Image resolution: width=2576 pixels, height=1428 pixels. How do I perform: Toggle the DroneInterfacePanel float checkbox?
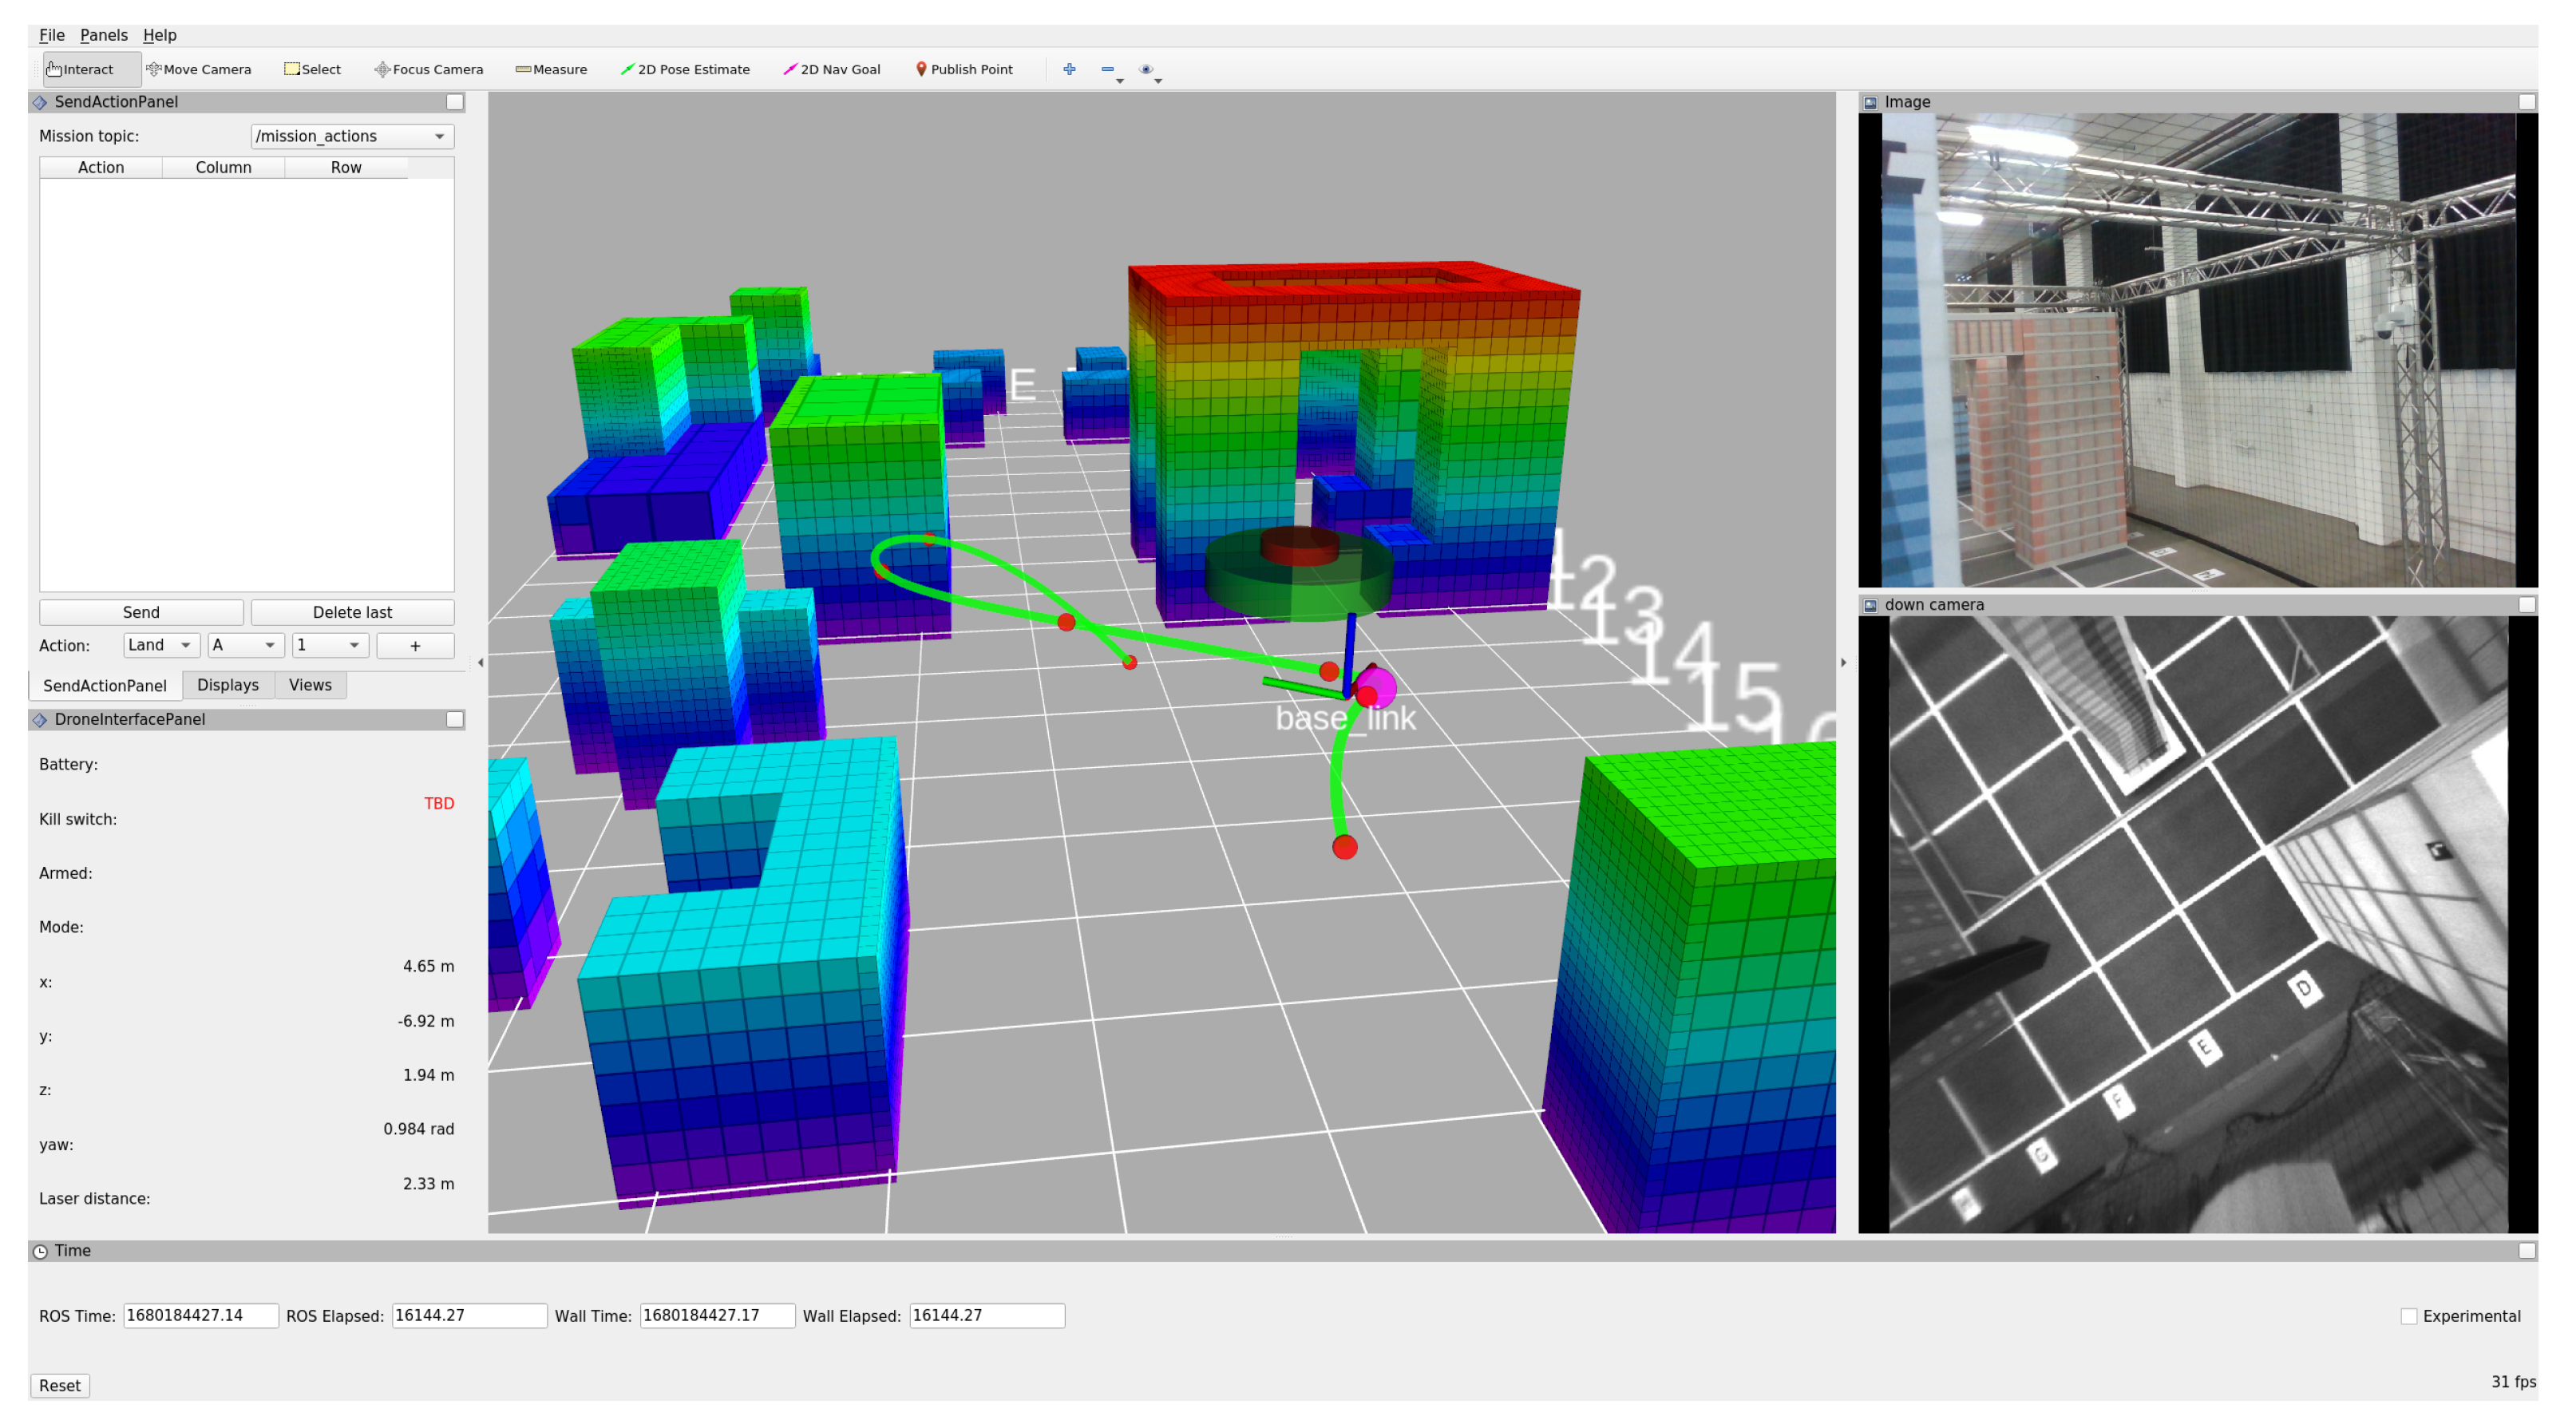tap(455, 719)
